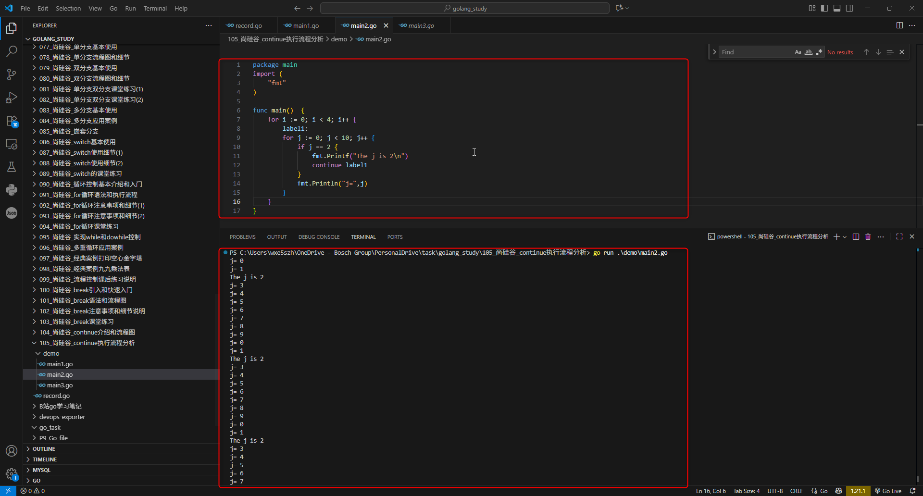This screenshot has height=496, width=923.
Task: Open the Copilot chat dropdown arrow
Action: pos(627,8)
